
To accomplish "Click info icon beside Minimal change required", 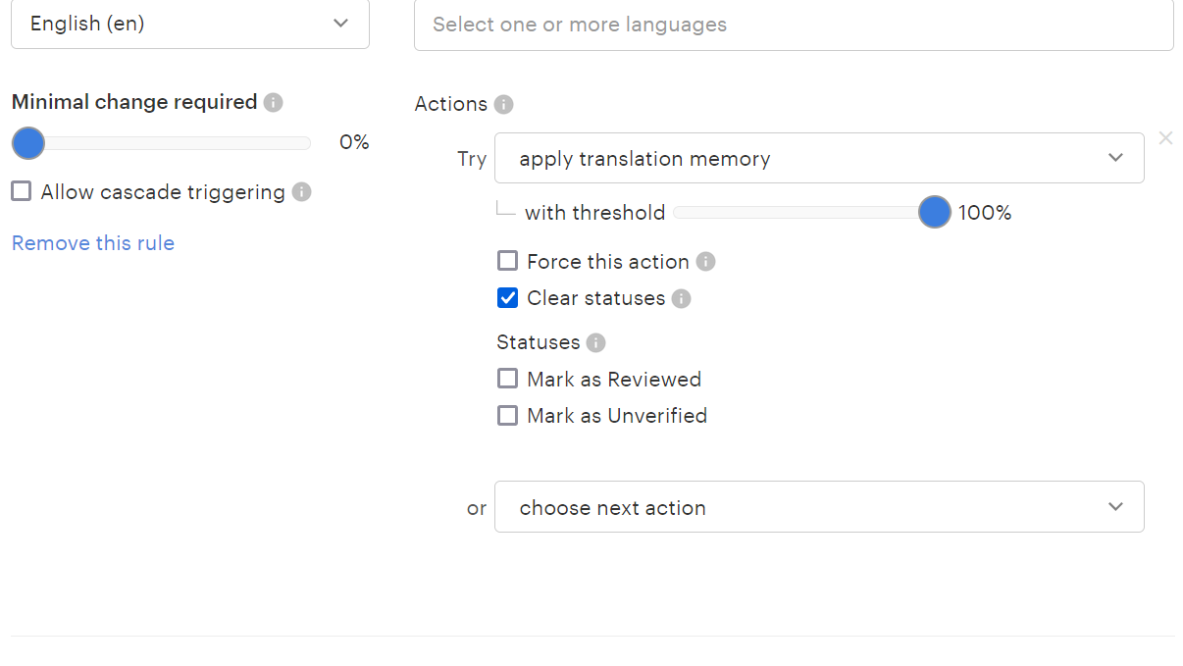I will click(x=274, y=103).
